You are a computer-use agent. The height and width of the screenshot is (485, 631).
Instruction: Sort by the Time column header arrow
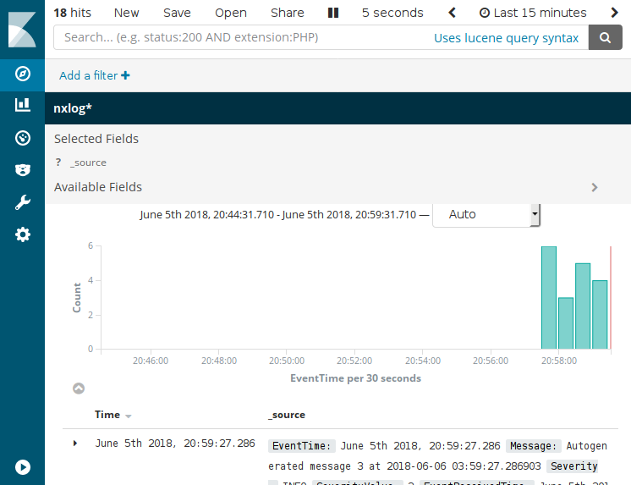(x=129, y=416)
